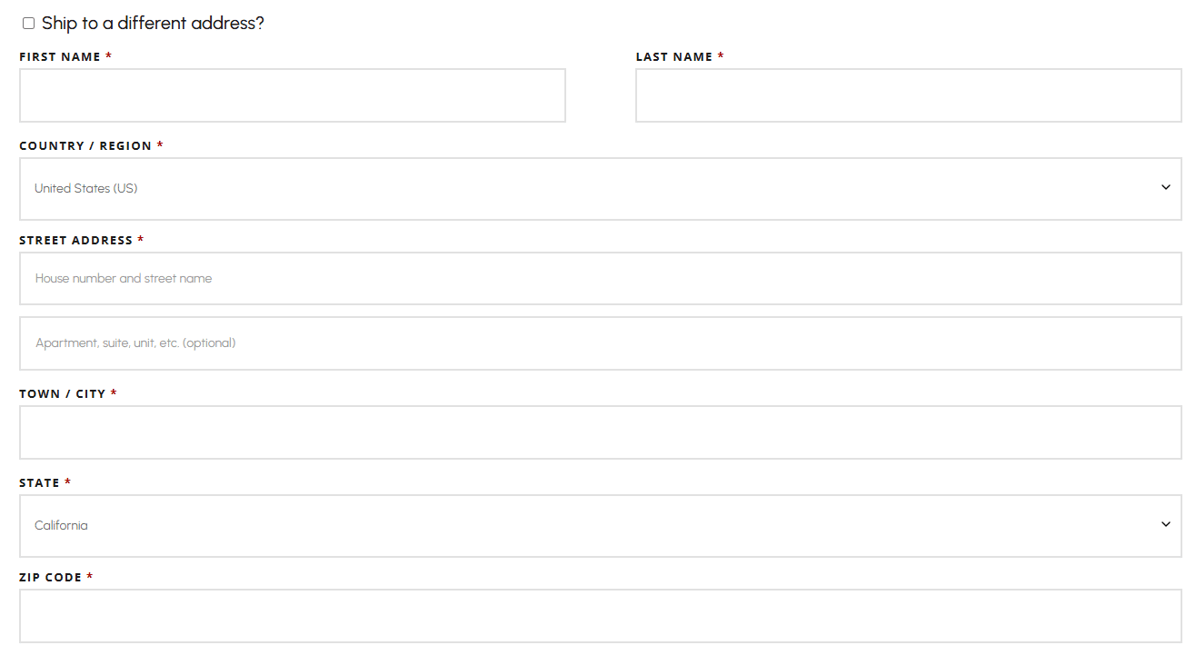
Task: Click the Last Name label text
Action: 673,55
